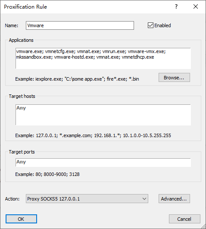Focus the Name field containing Vmware

(x=80, y=25)
